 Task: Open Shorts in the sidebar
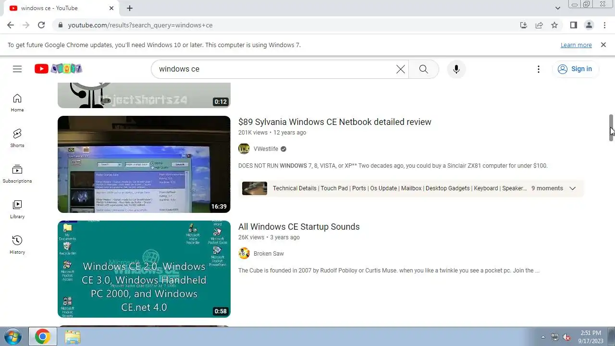(17, 138)
